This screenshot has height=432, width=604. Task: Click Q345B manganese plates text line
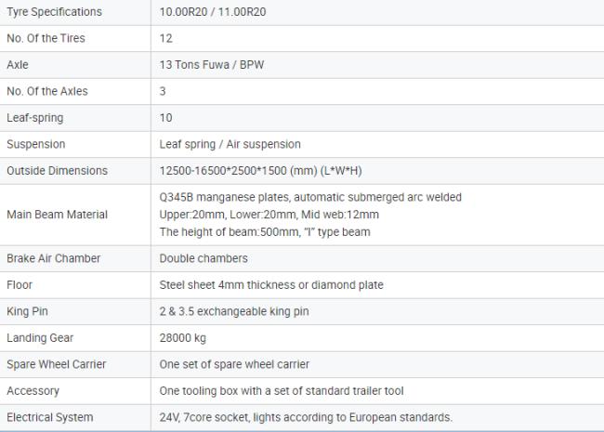(310, 197)
